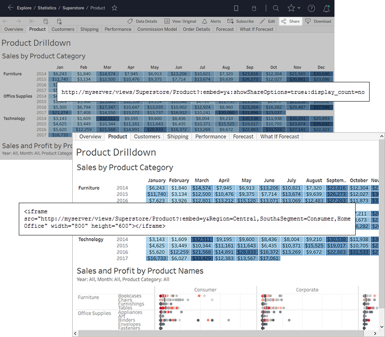The height and width of the screenshot is (337, 385).
Task: Click the Corporate segment column header
Action: click(x=307, y=290)
